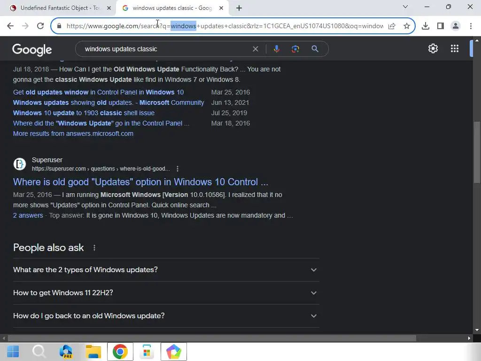Viewport: 481px width, 361px height.
Task: Open Windows Start menu
Action: pyautogui.click(x=13, y=352)
